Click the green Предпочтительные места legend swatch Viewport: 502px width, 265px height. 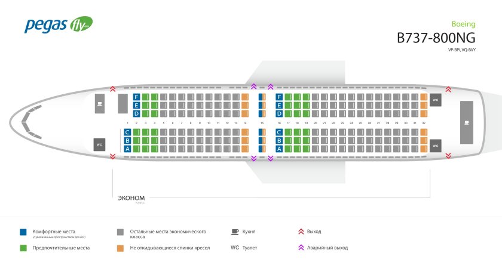(23, 247)
